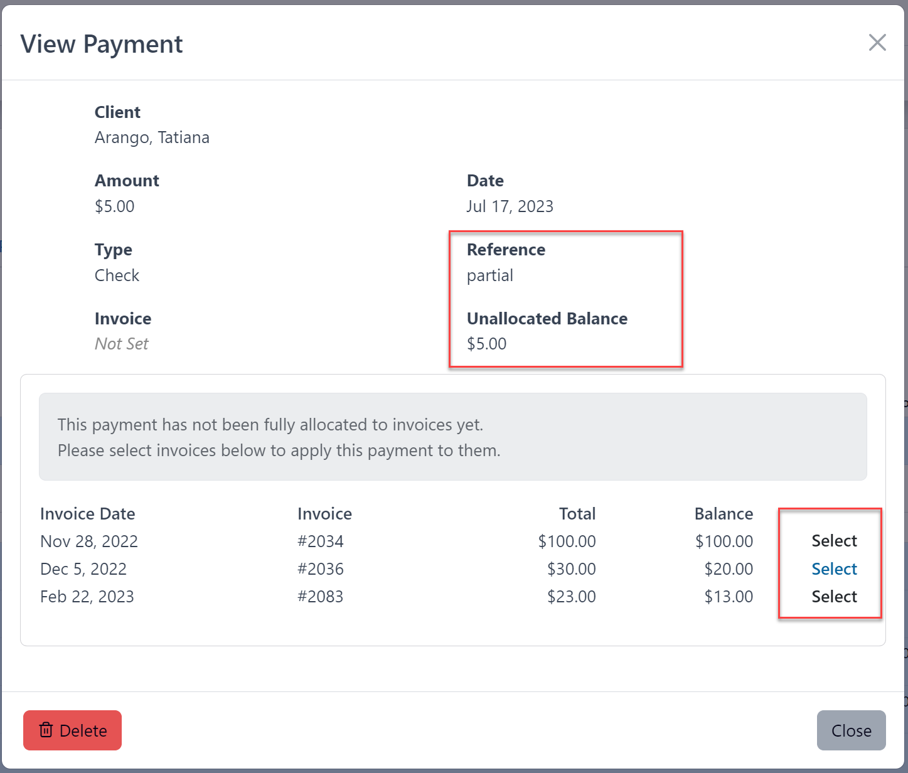
Task: Click the payment Date Jul 17, 2023
Action: click(510, 206)
